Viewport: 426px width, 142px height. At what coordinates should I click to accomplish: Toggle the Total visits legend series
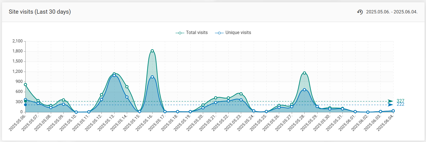192,33
